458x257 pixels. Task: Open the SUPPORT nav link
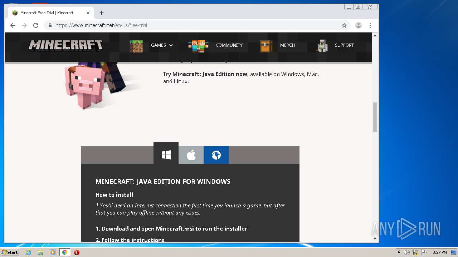pos(344,45)
